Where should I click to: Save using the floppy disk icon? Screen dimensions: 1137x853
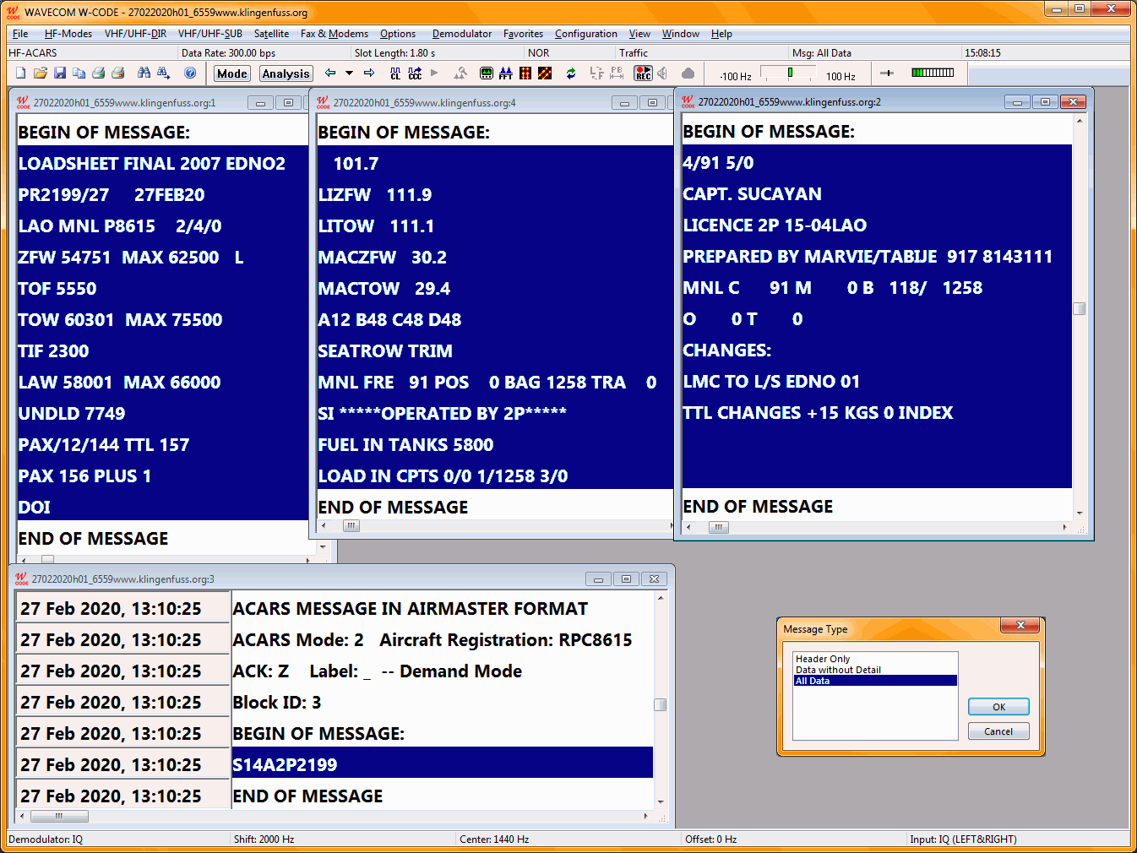coord(59,73)
